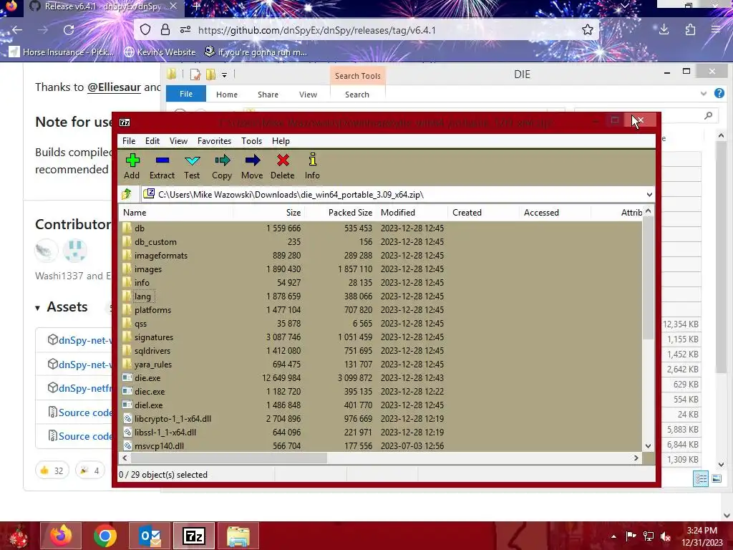Click the 7-Zip vertical scrollbar down arrow
The image size is (733, 550).
pyautogui.click(x=648, y=445)
